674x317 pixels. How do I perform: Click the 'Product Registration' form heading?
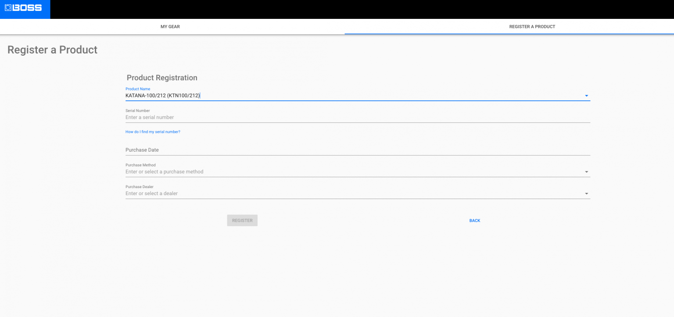coord(162,78)
